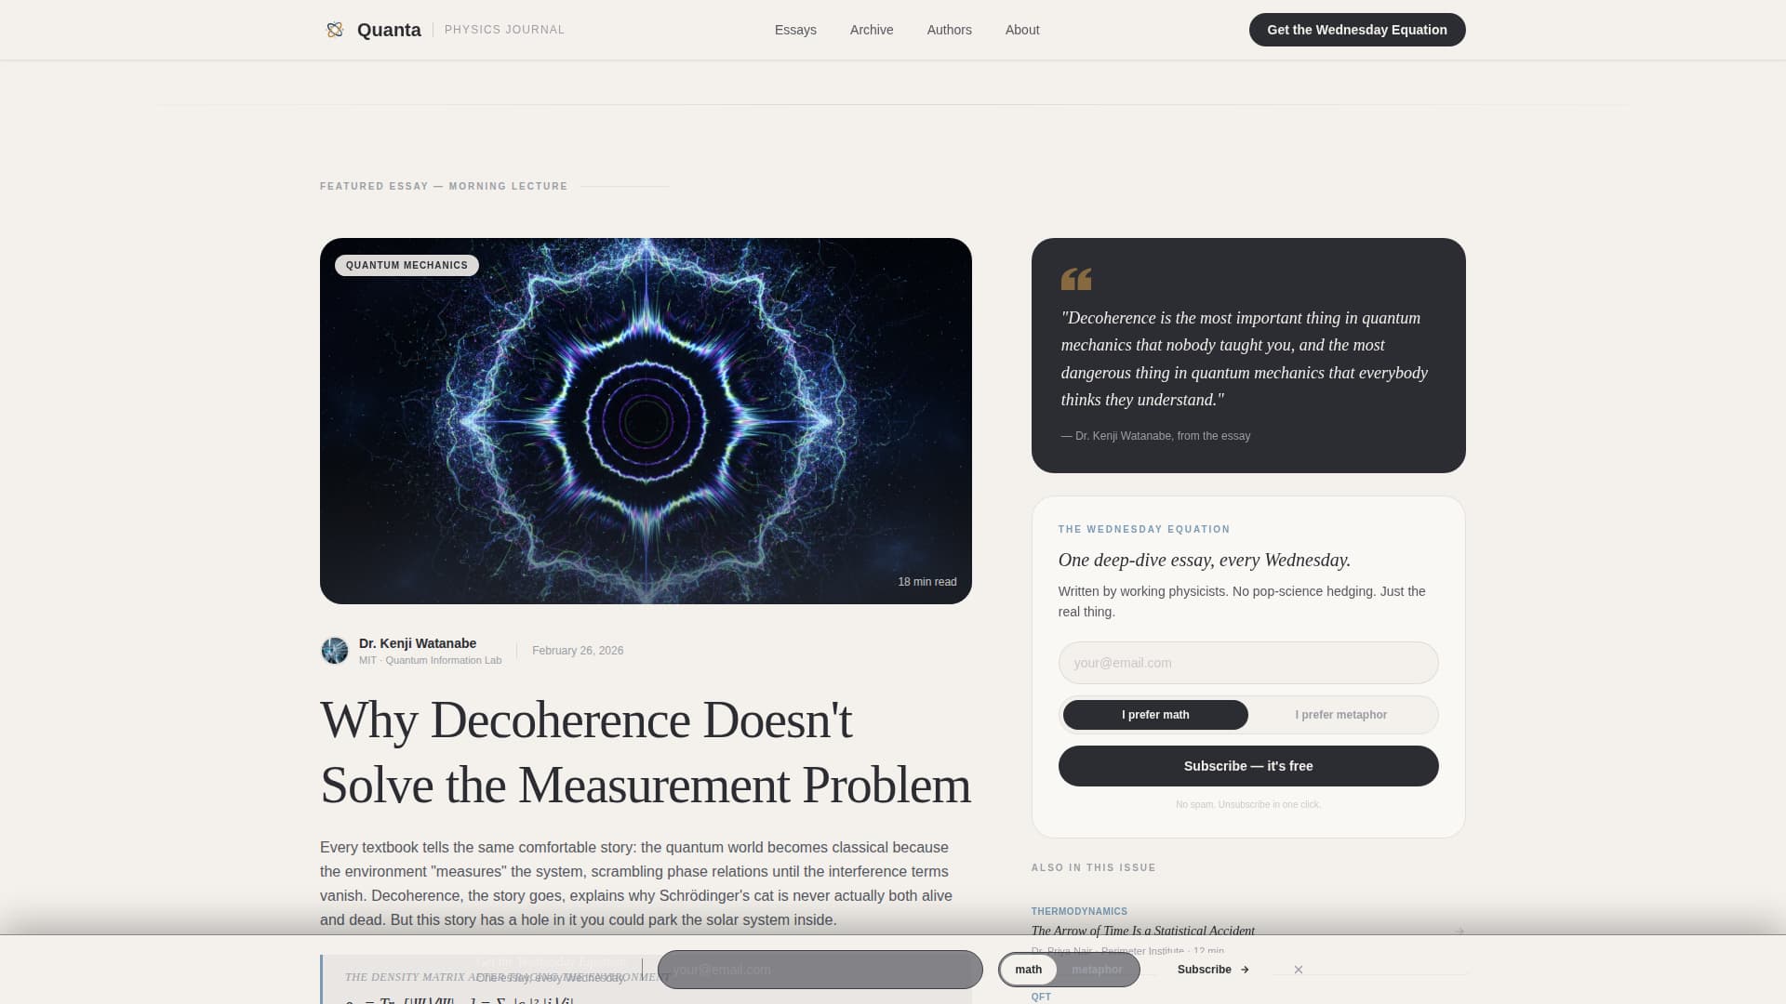The image size is (1786, 1004).
Task: Select 'I prefer math' option
Action: pyautogui.click(x=1155, y=715)
